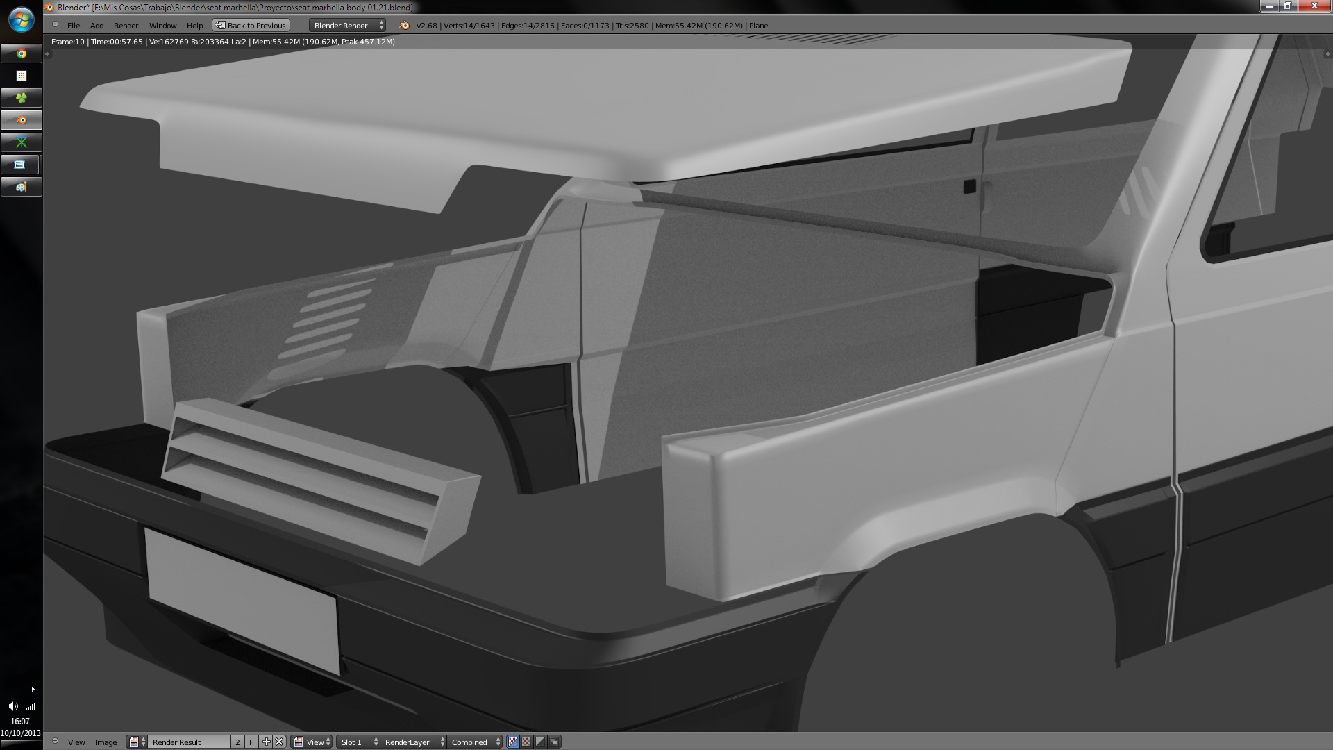Open Chrome from the Windows taskbar
This screenshot has height=750, width=1333.
coord(22,53)
